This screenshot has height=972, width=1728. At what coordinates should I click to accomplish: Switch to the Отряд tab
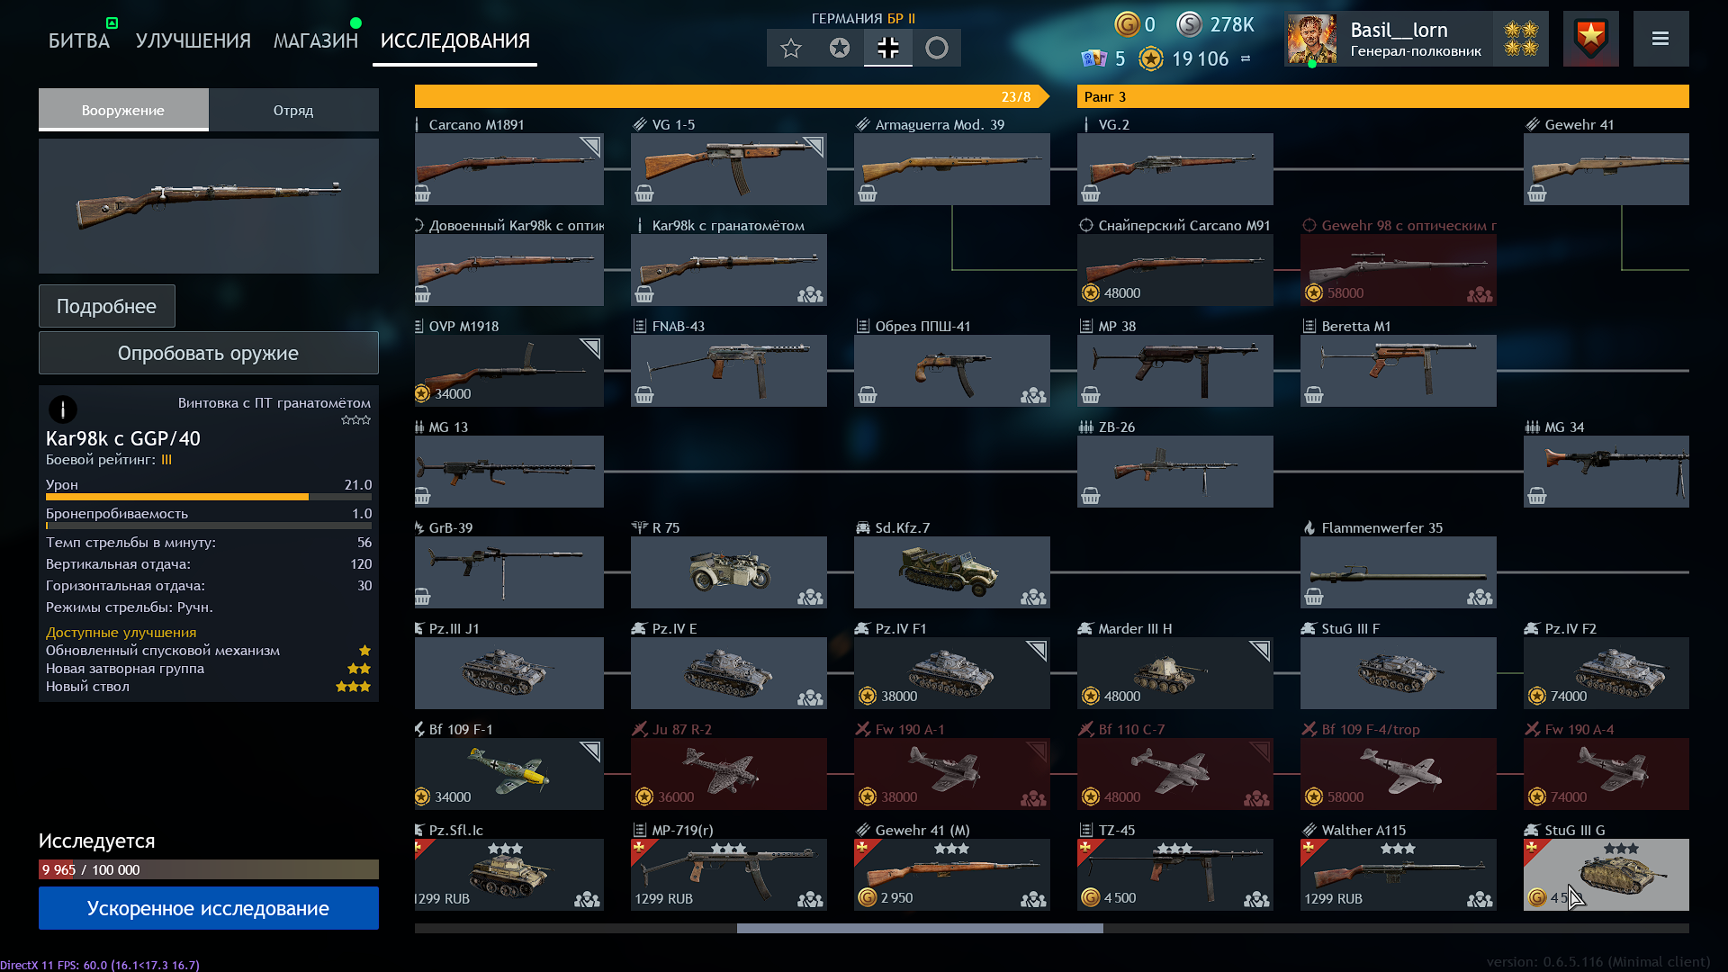click(293, 110)
